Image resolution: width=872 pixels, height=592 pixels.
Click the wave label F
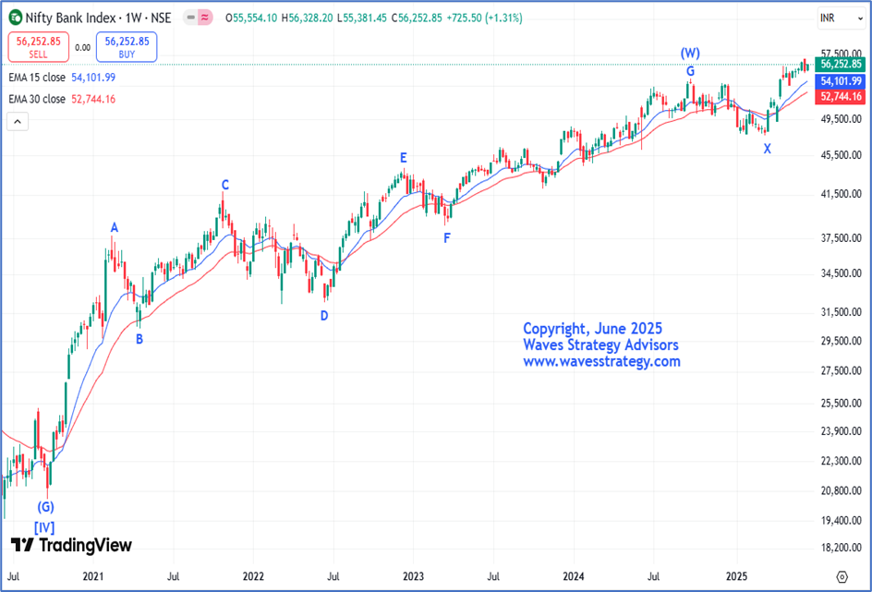point(446,238)
